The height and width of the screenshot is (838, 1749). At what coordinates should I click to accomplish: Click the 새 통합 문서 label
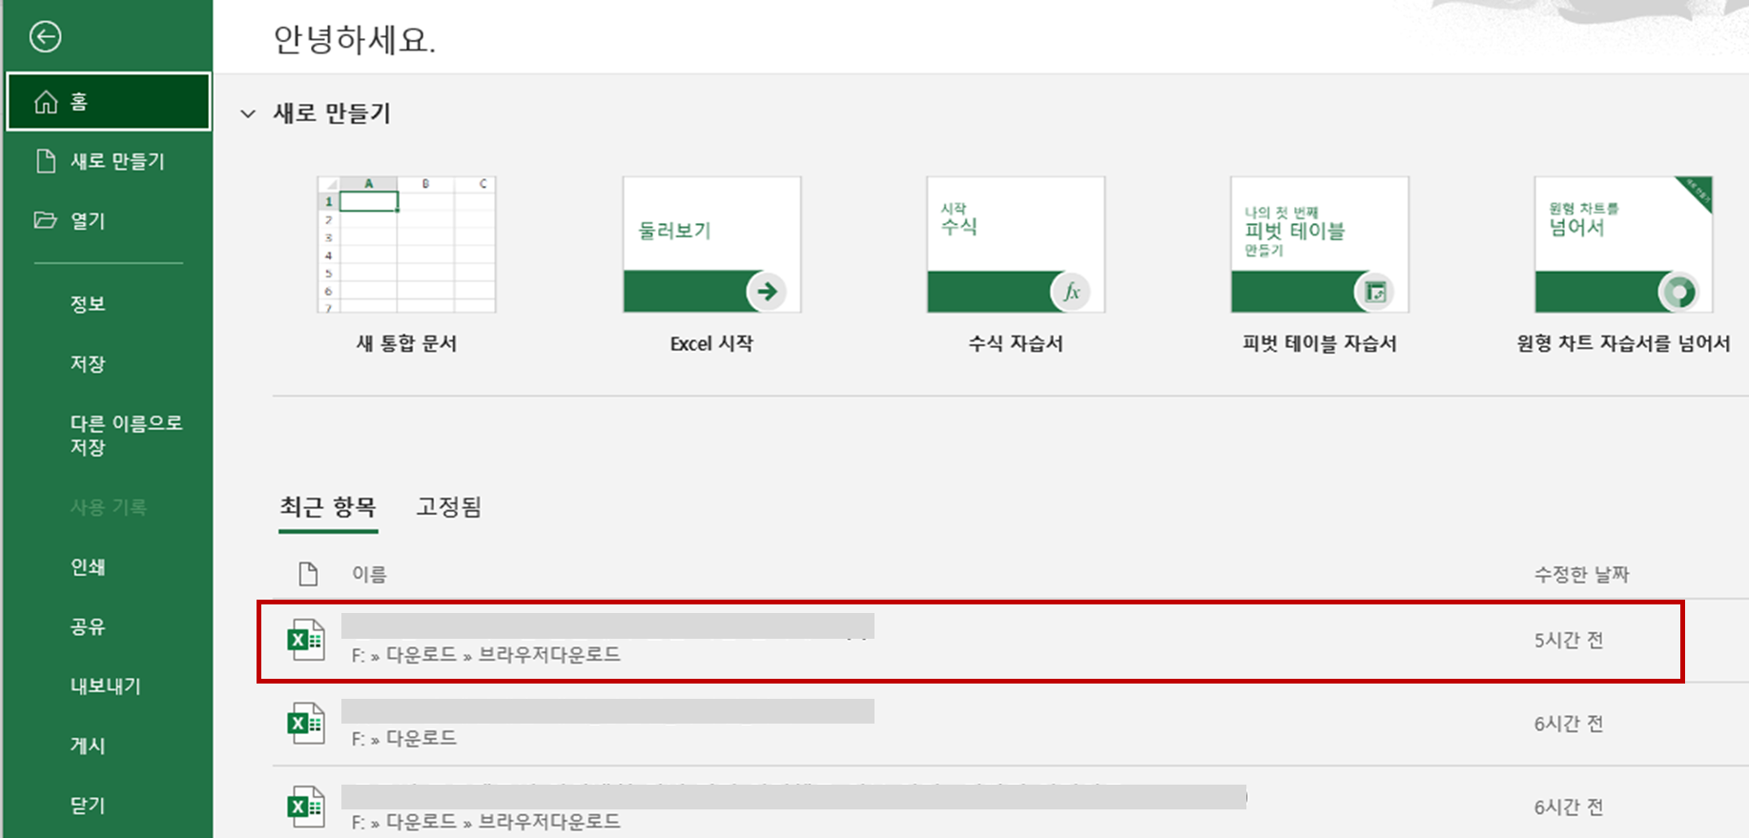click(406, 343)
